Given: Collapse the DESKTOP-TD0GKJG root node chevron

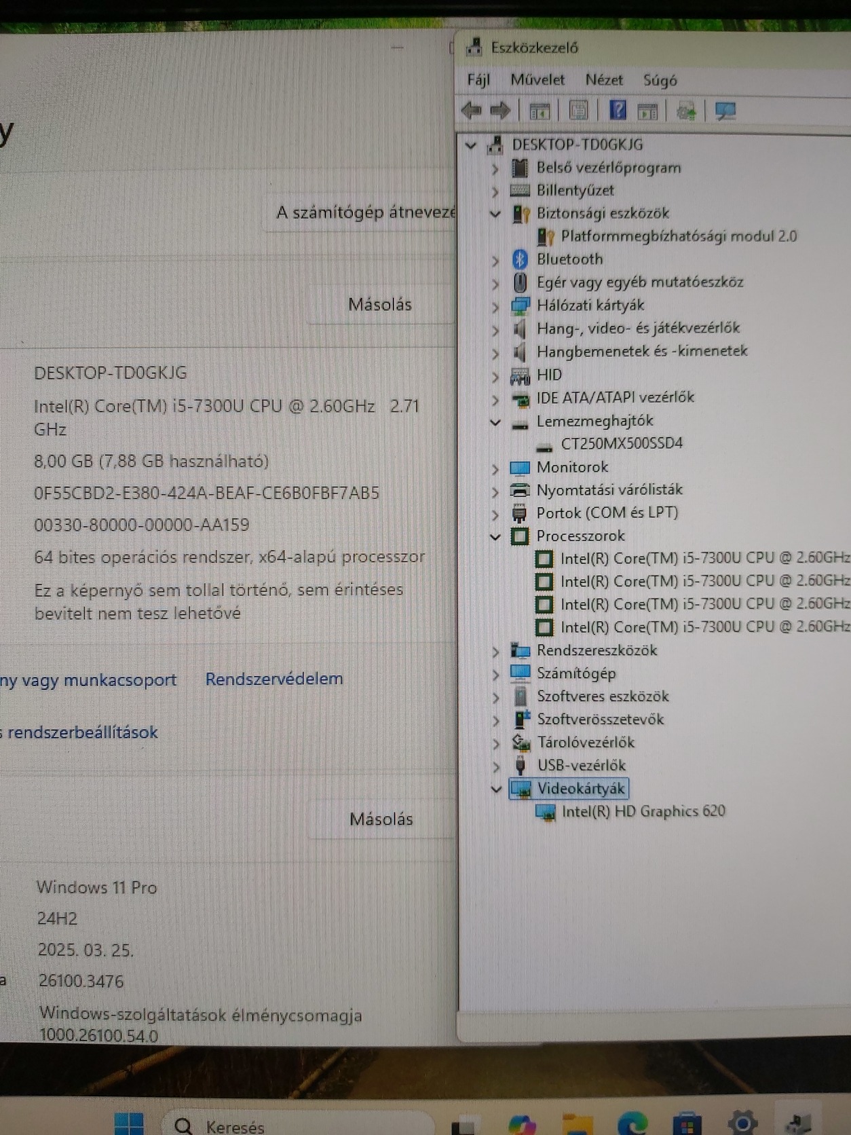Looking at the screenshot, I should [470, 145].
